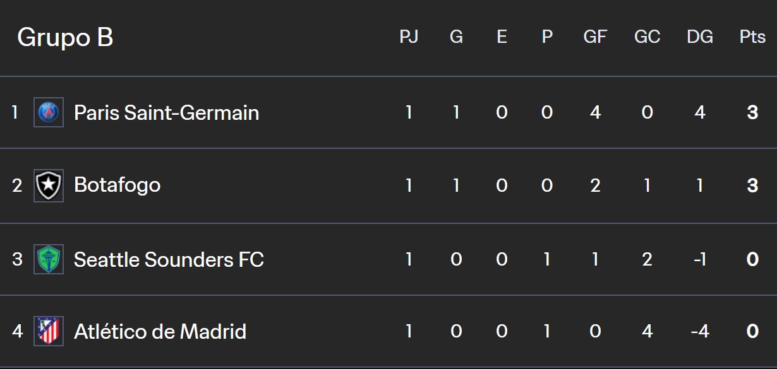The image size is (777, 369).
Task: Open the Atlético de Madrid team link
Action: (x=160, y=331)
